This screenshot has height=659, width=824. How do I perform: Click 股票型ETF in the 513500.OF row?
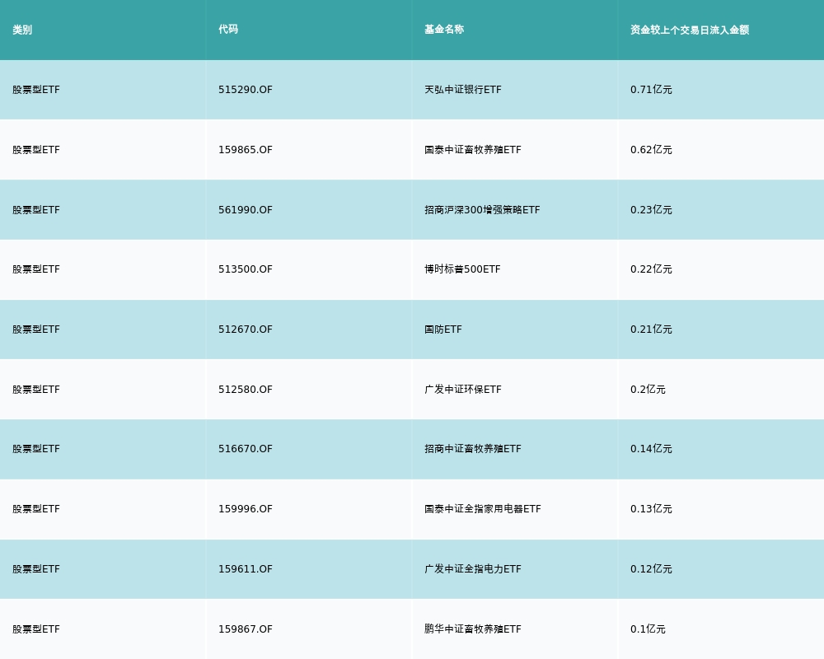[x=36, y=269]
